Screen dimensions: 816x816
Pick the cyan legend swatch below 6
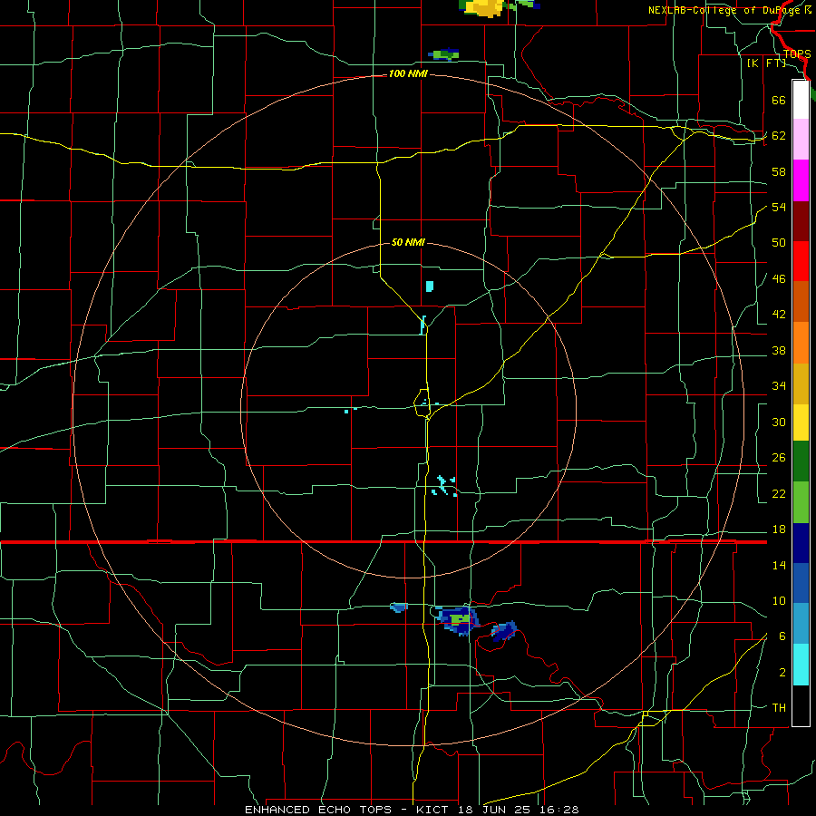click(x=801, y=665)
